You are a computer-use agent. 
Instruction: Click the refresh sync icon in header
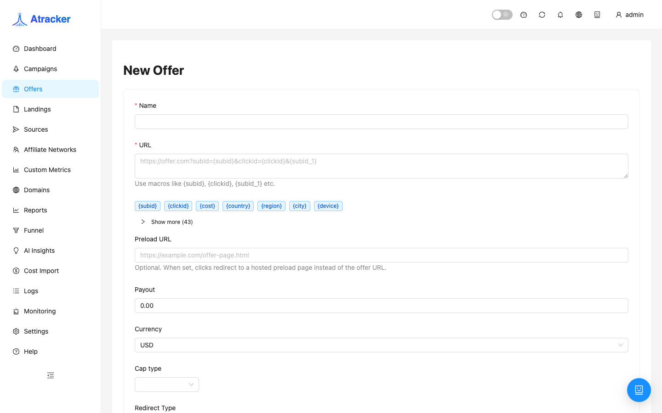(x=542, y=15)
